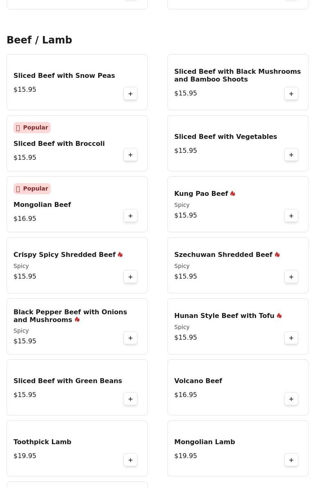This screenshot has width=315, height=488.
Task: Click plus icon for Volcano Beef
Action: tap(291, 399)
